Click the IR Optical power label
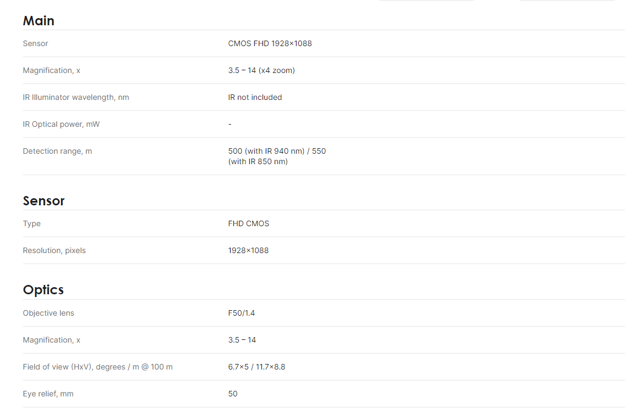The height and width of the screenshot is (420, 642). click(61, 125)
